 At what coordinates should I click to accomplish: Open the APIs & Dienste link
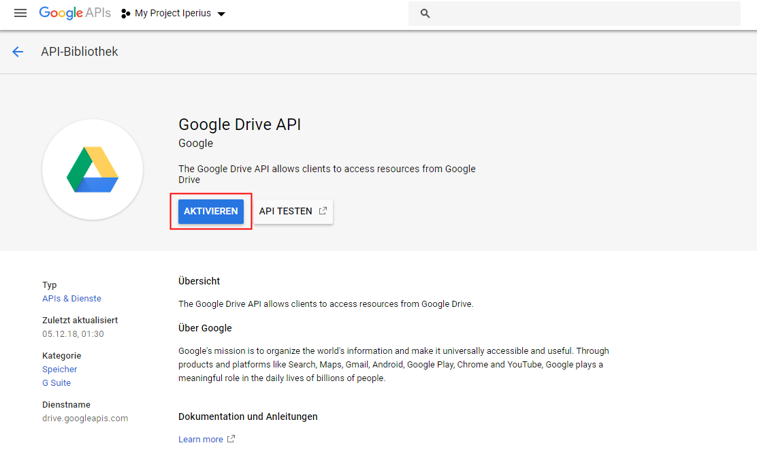72,299
